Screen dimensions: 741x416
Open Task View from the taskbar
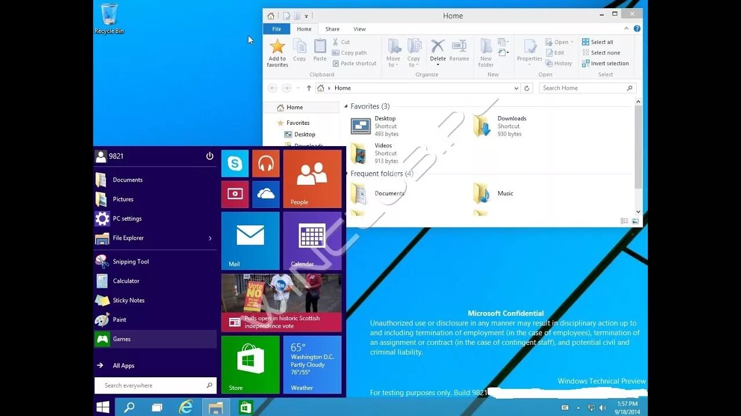pos(157,407)
